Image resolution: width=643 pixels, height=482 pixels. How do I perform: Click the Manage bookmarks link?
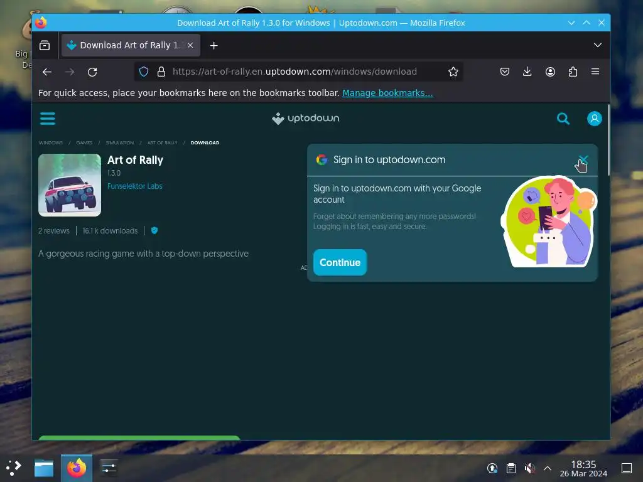[x=387, y=93]
